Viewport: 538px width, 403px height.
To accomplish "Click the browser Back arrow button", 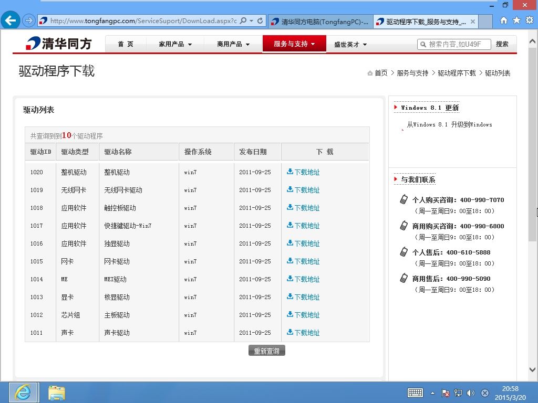I will point(11,20).
